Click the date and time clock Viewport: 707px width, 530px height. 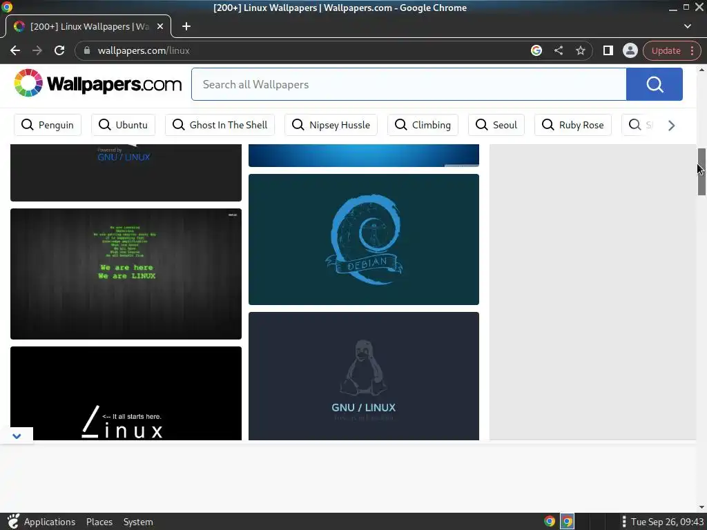click(668, 522)
